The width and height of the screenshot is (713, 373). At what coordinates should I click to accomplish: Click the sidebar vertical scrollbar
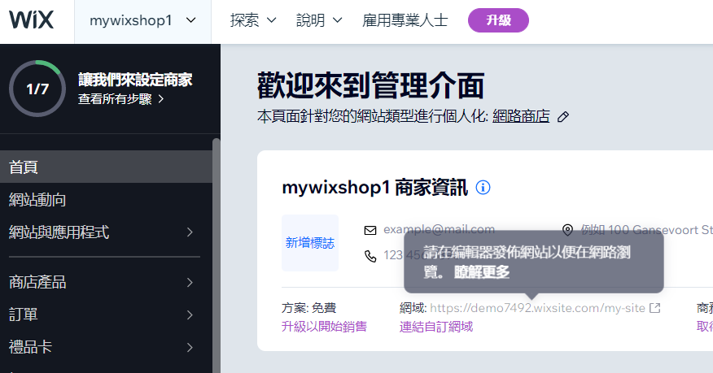click(217, 254)
